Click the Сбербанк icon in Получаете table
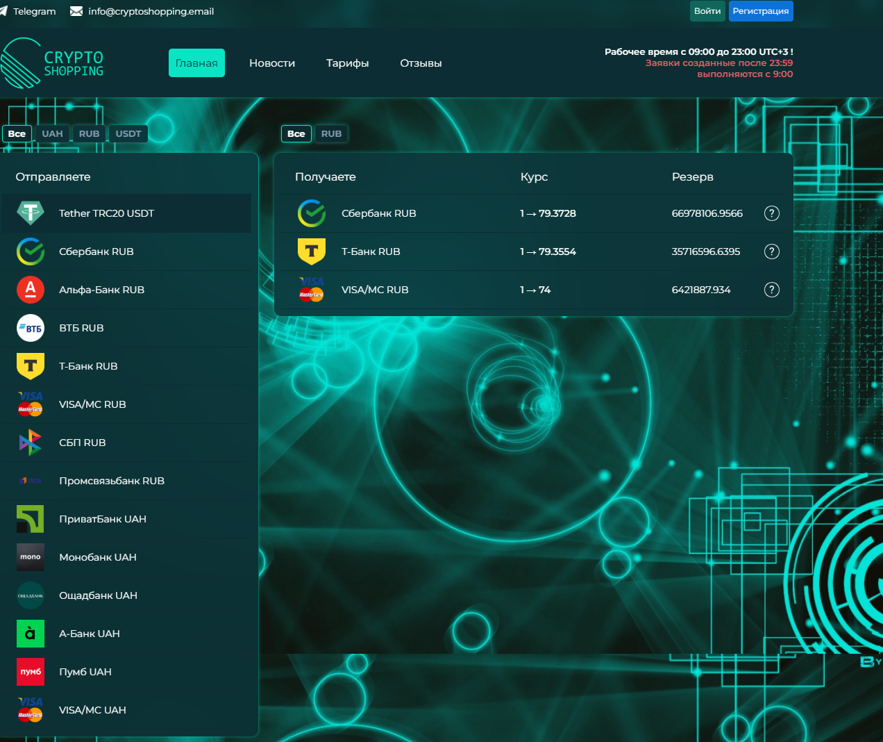The width and height of the screenshot is (883, 742). pos(312,213)
